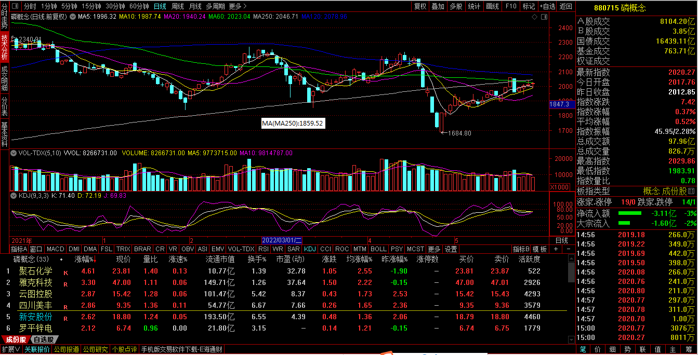Select the TRIX indicator
Screen dimensions: 698x355
click(x=123, y=249)
